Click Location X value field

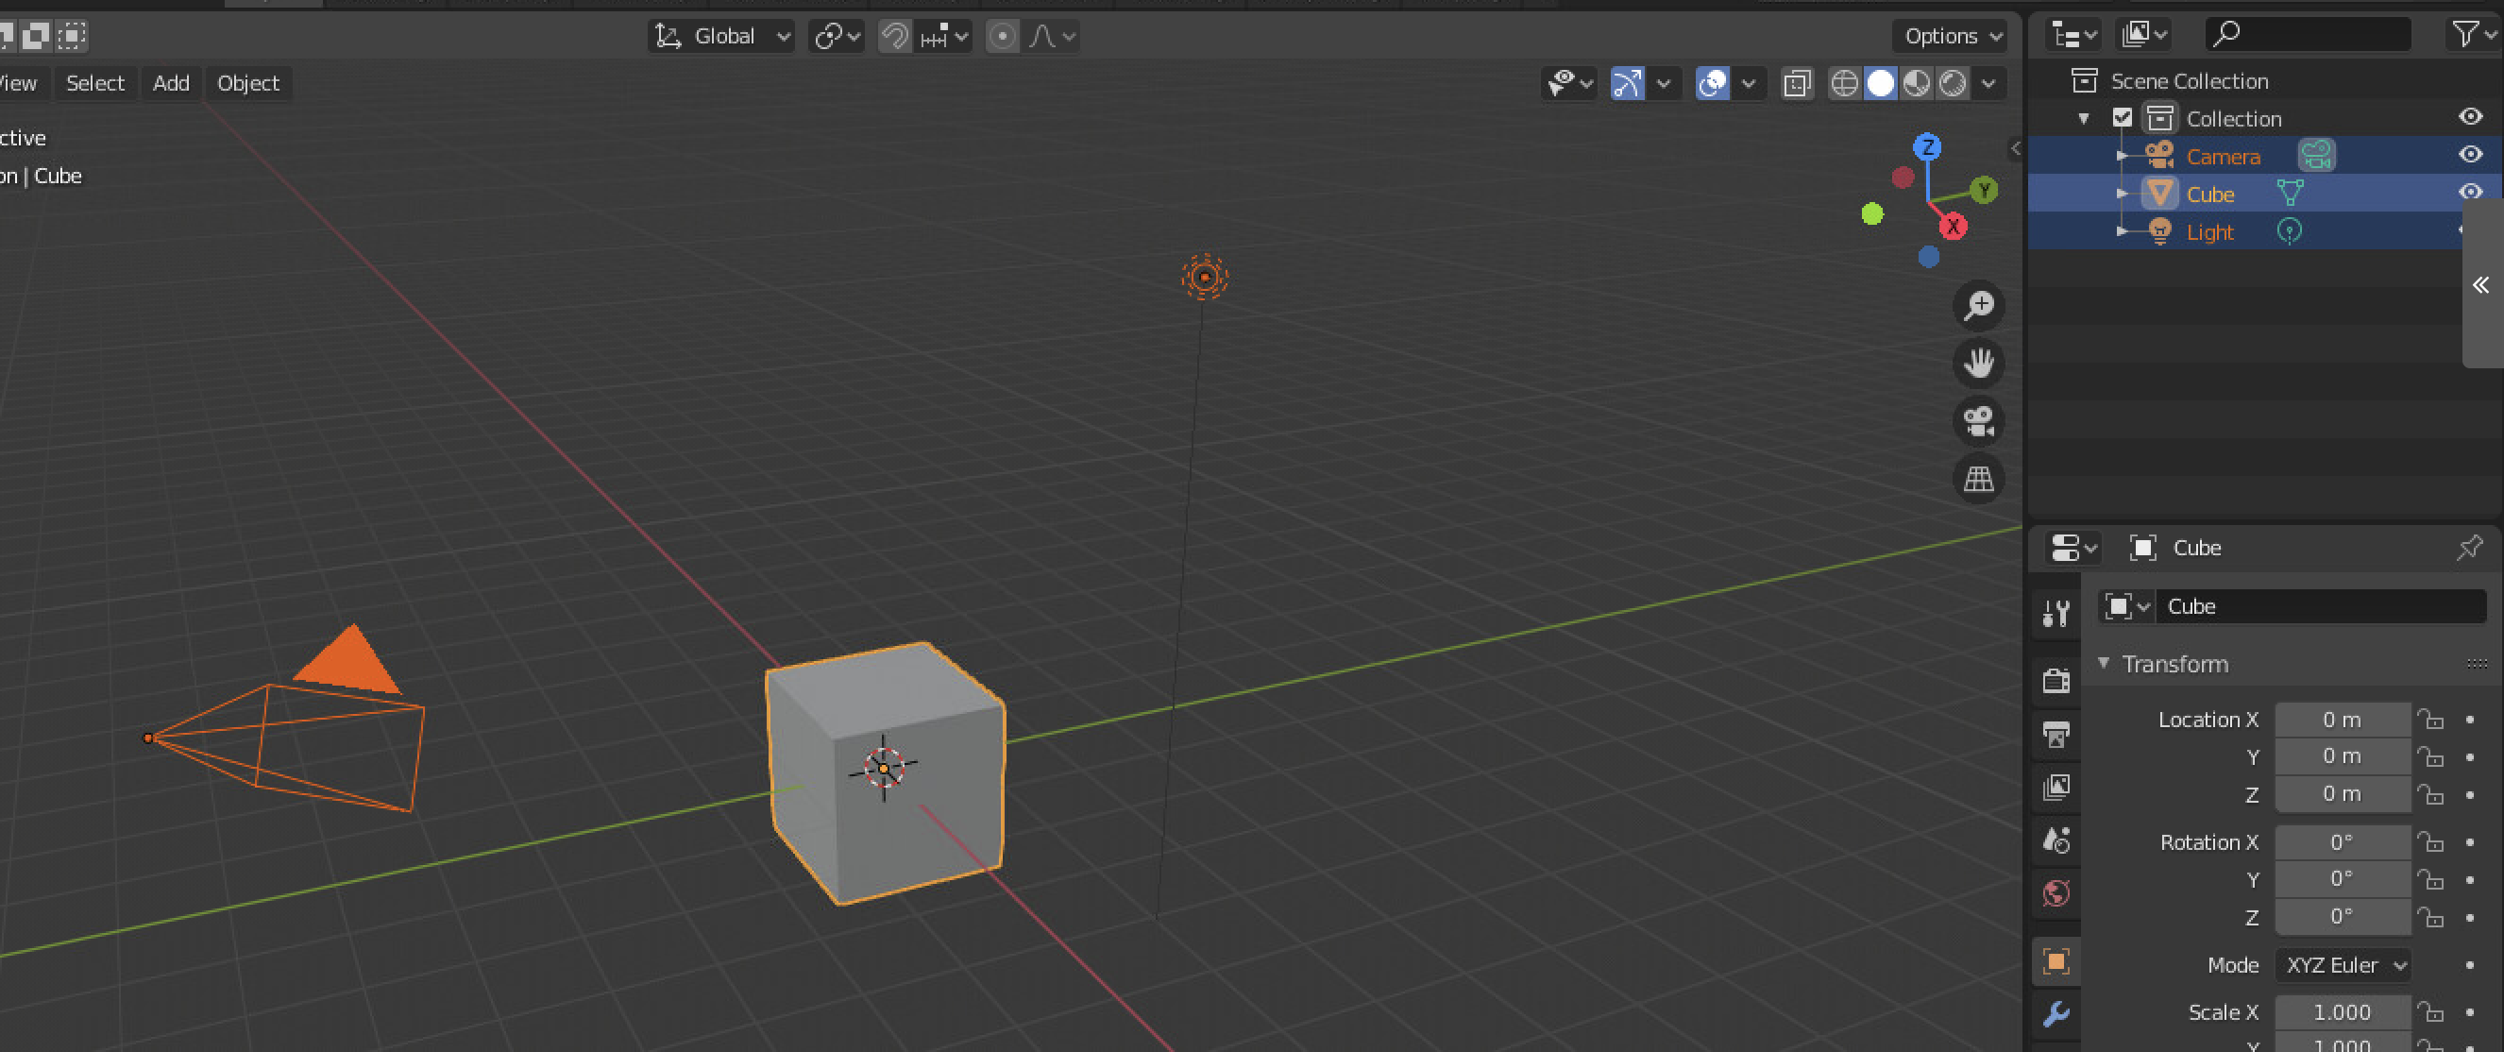pyautogui.click(x=2343, y=721)
